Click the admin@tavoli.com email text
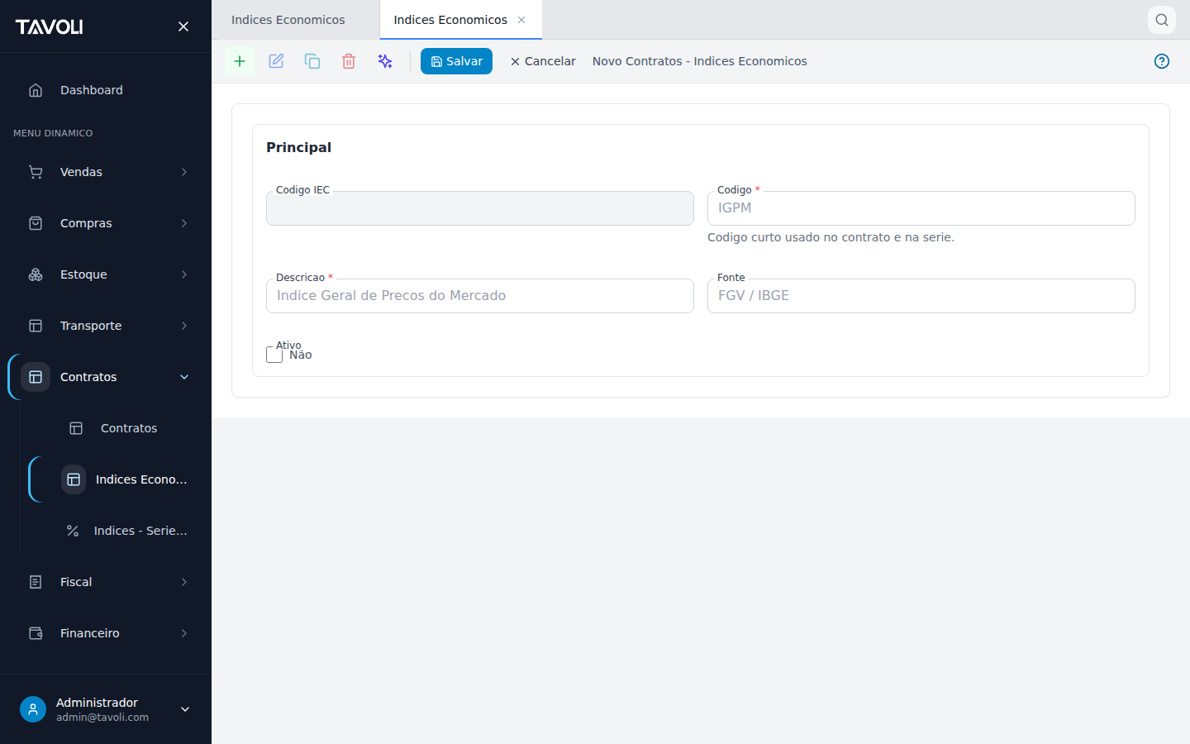The height and width of the screenshot is (744, 1190). pos(102,718)
